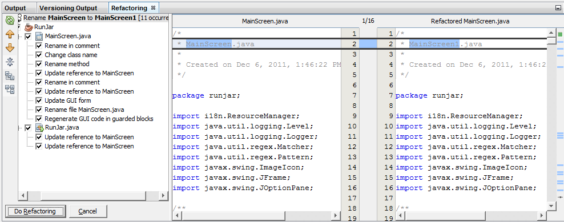Click scroll-down arrow of diff vertical scrollbar
The width and height of the screenshot is (564, 222).
[x=551, y=205]
